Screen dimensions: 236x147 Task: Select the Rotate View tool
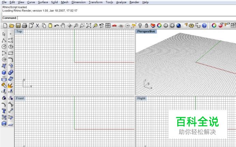70,26
